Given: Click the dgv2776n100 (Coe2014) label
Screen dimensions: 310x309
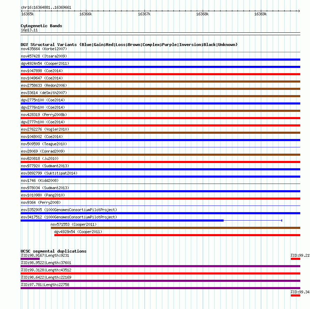Looking at the screenshot, I should 43,107.
